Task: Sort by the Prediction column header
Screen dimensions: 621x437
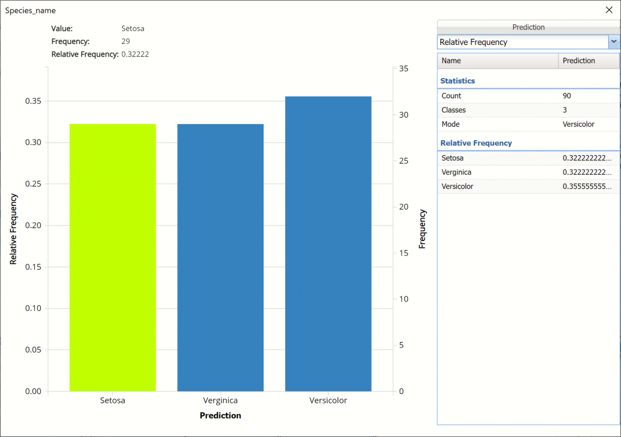Action: pyautogui.click(x=588, y=61)
